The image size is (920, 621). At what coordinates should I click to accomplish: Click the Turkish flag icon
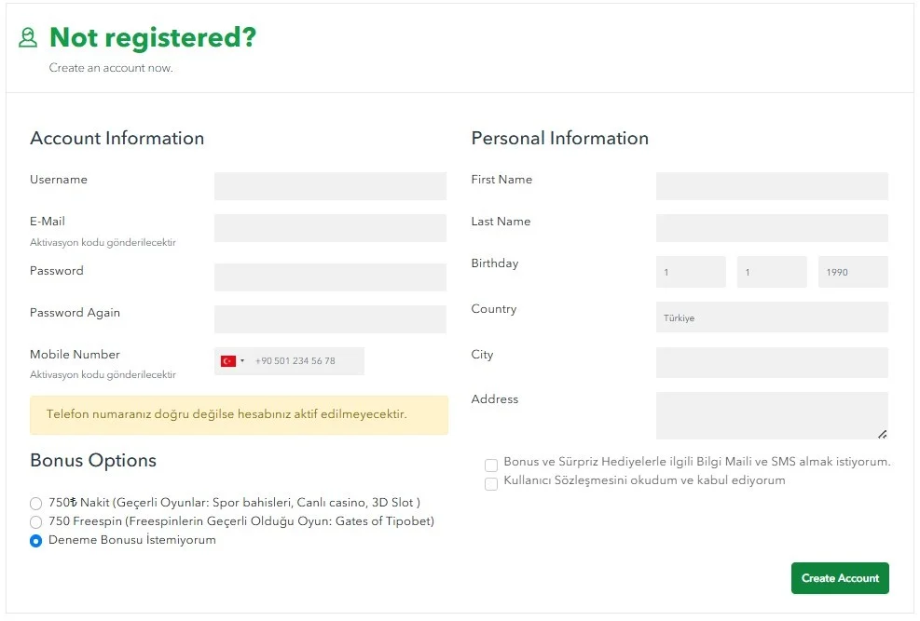[x=227, y=361]
